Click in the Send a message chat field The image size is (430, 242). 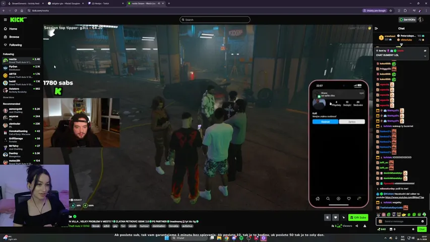pyautogui.click(x=401, y=221)
